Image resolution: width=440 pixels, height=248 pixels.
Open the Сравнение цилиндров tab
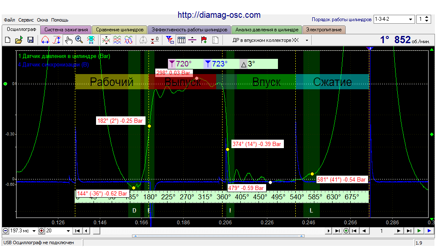120,30
